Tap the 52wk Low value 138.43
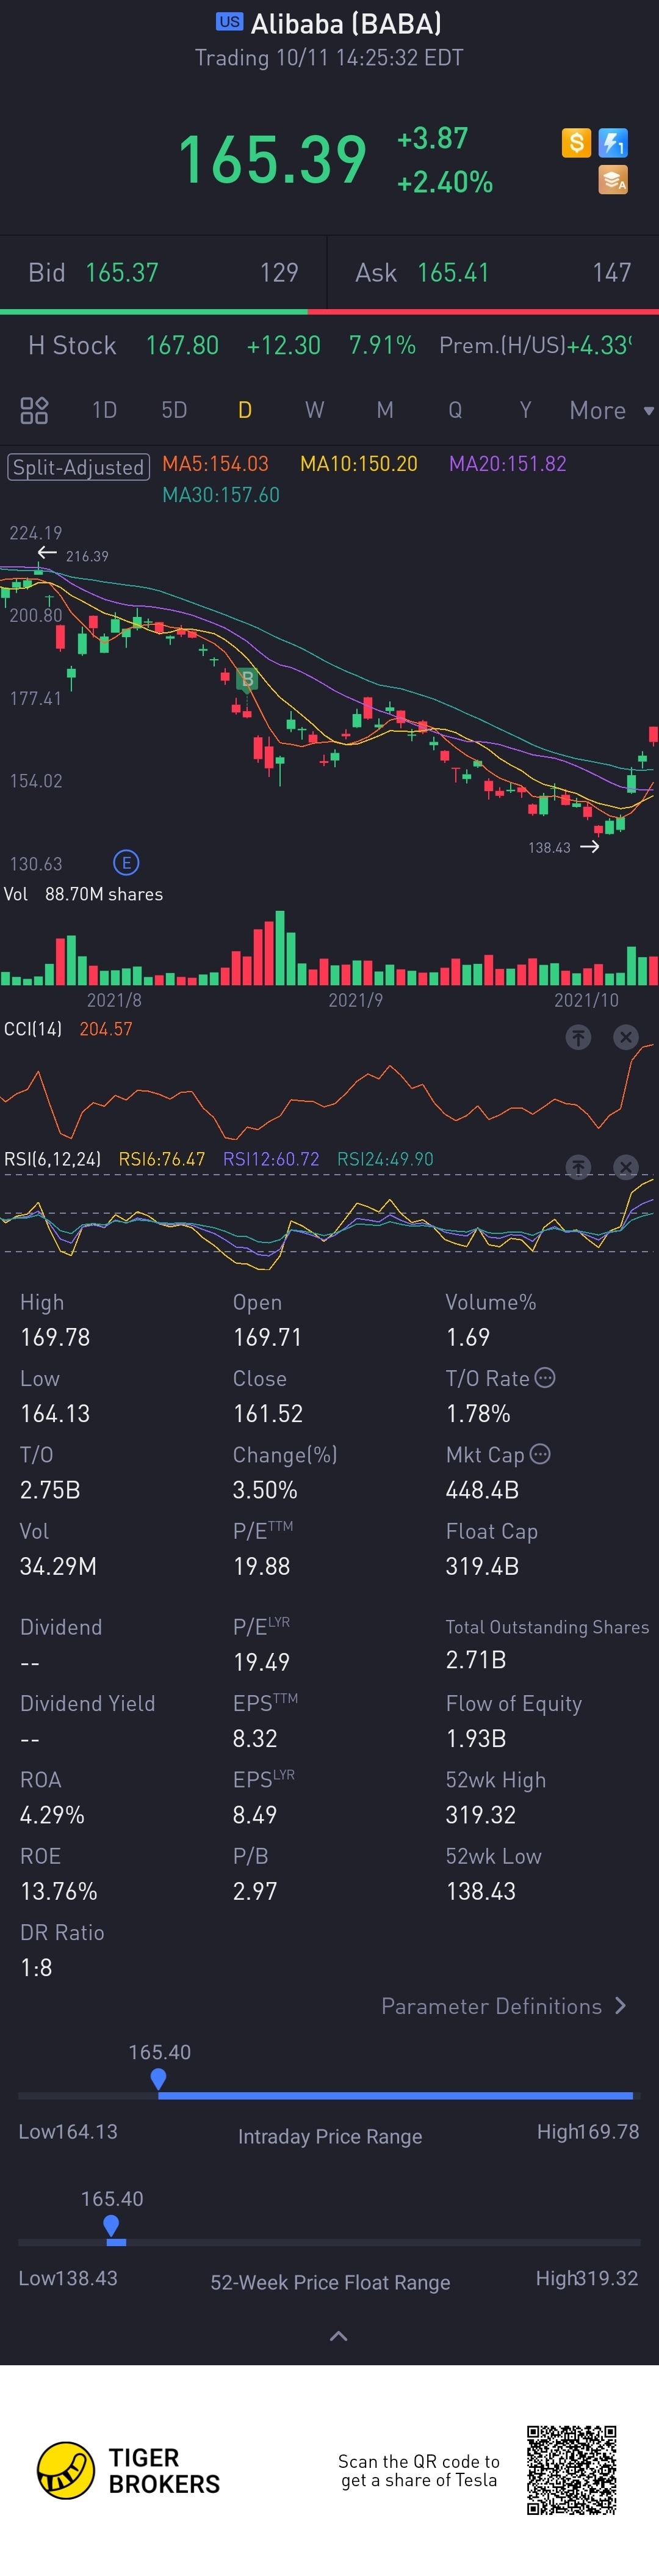The image size is (659, 2576). point(480,1891)
